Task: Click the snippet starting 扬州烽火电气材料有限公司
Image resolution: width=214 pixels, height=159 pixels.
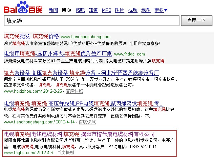Action: [x=85, y=61]
